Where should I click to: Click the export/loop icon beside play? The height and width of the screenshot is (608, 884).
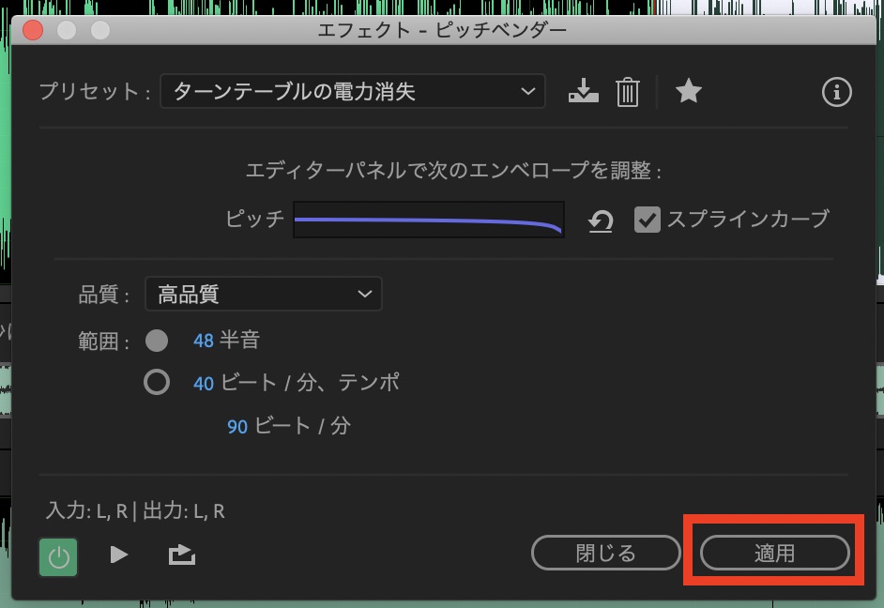pyautogui.click(x=181, y=555)
